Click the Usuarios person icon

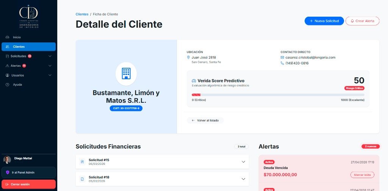pos(8,75)
